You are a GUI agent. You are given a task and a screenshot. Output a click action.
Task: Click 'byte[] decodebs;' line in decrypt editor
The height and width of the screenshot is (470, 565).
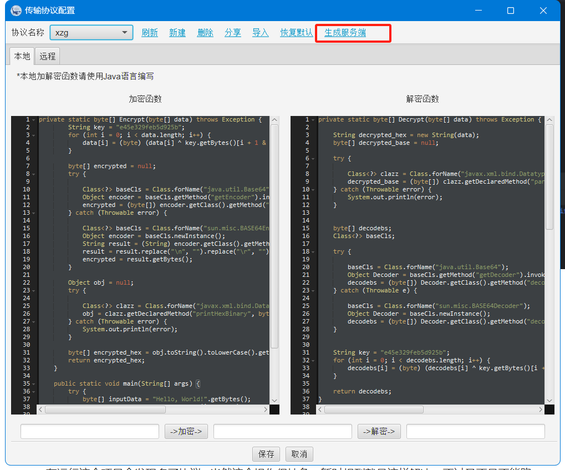pyautogui.click(x=362, y=228)
